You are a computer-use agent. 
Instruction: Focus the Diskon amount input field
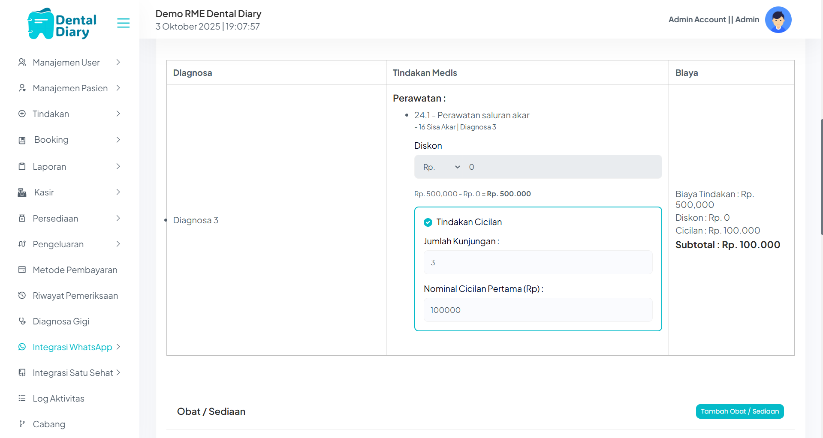pos(562,167)
